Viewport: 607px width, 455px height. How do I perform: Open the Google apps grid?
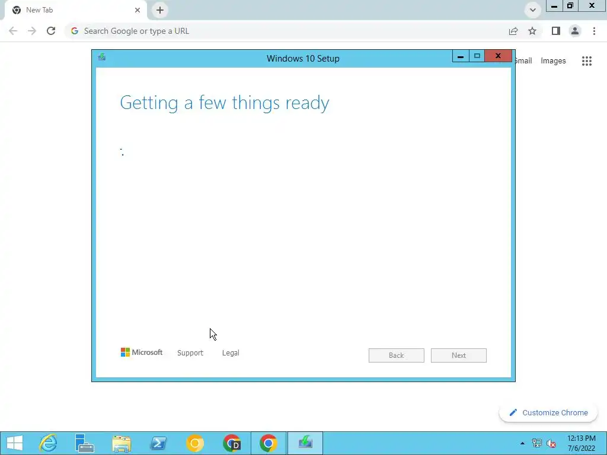coord(587,61)
